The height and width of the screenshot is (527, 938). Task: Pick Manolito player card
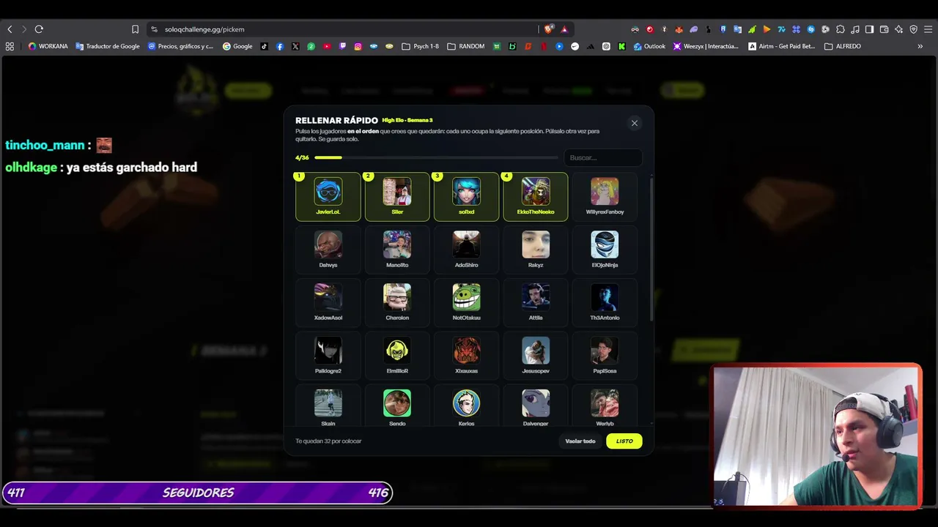point(397,250)
